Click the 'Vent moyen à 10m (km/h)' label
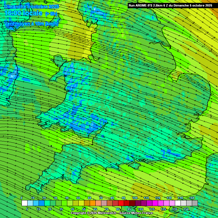This screenshot has width=218, height=218. pos(31,24)
